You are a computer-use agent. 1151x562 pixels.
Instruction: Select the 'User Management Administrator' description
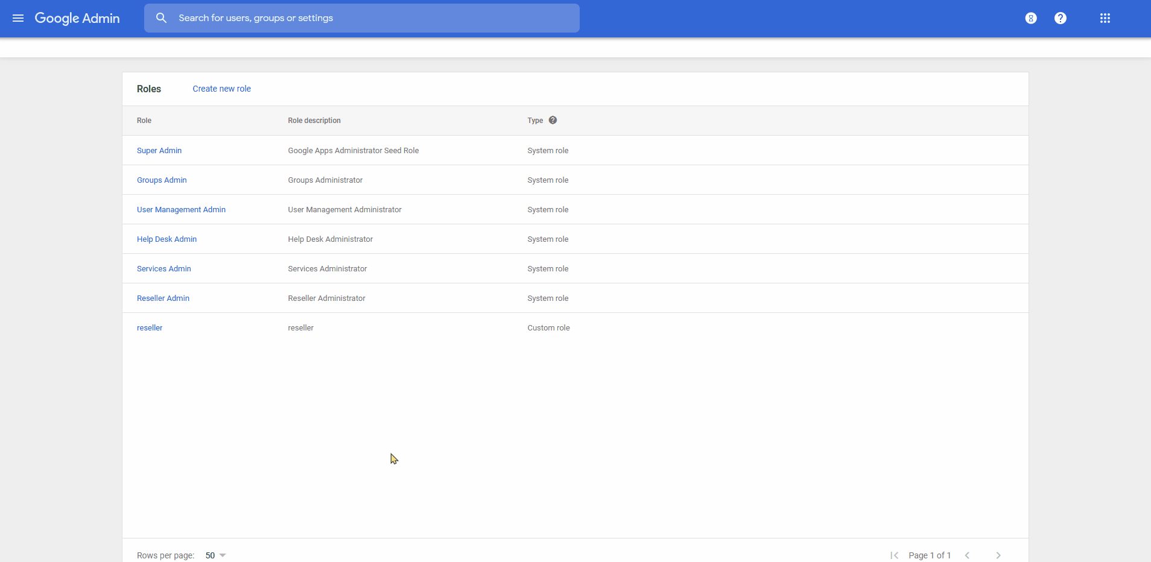pyautogui.click(x=344, y=210)
